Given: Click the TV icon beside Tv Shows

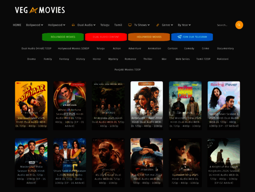Looking at the screenshot, I should click(130, 25).
